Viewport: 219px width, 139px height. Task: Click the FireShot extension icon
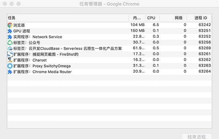pyautogui.click(x=10, y=54)
